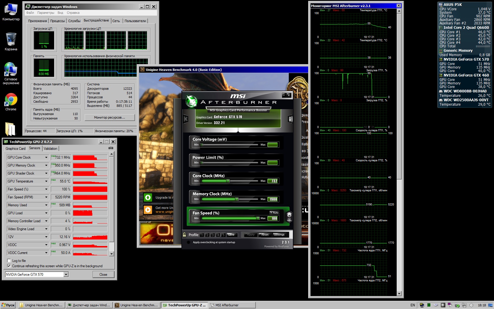494x309 pixels.
Task: Switch to the Graphics Card tab in GPU-Z
Action: click(x=16, y=149)
